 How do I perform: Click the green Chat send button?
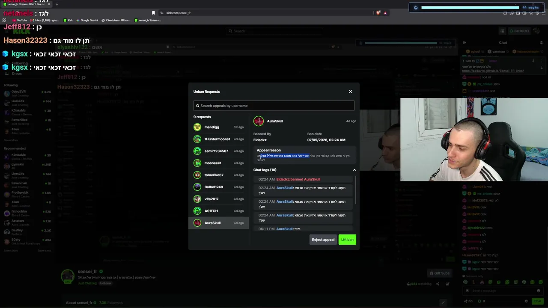[538, 301]
